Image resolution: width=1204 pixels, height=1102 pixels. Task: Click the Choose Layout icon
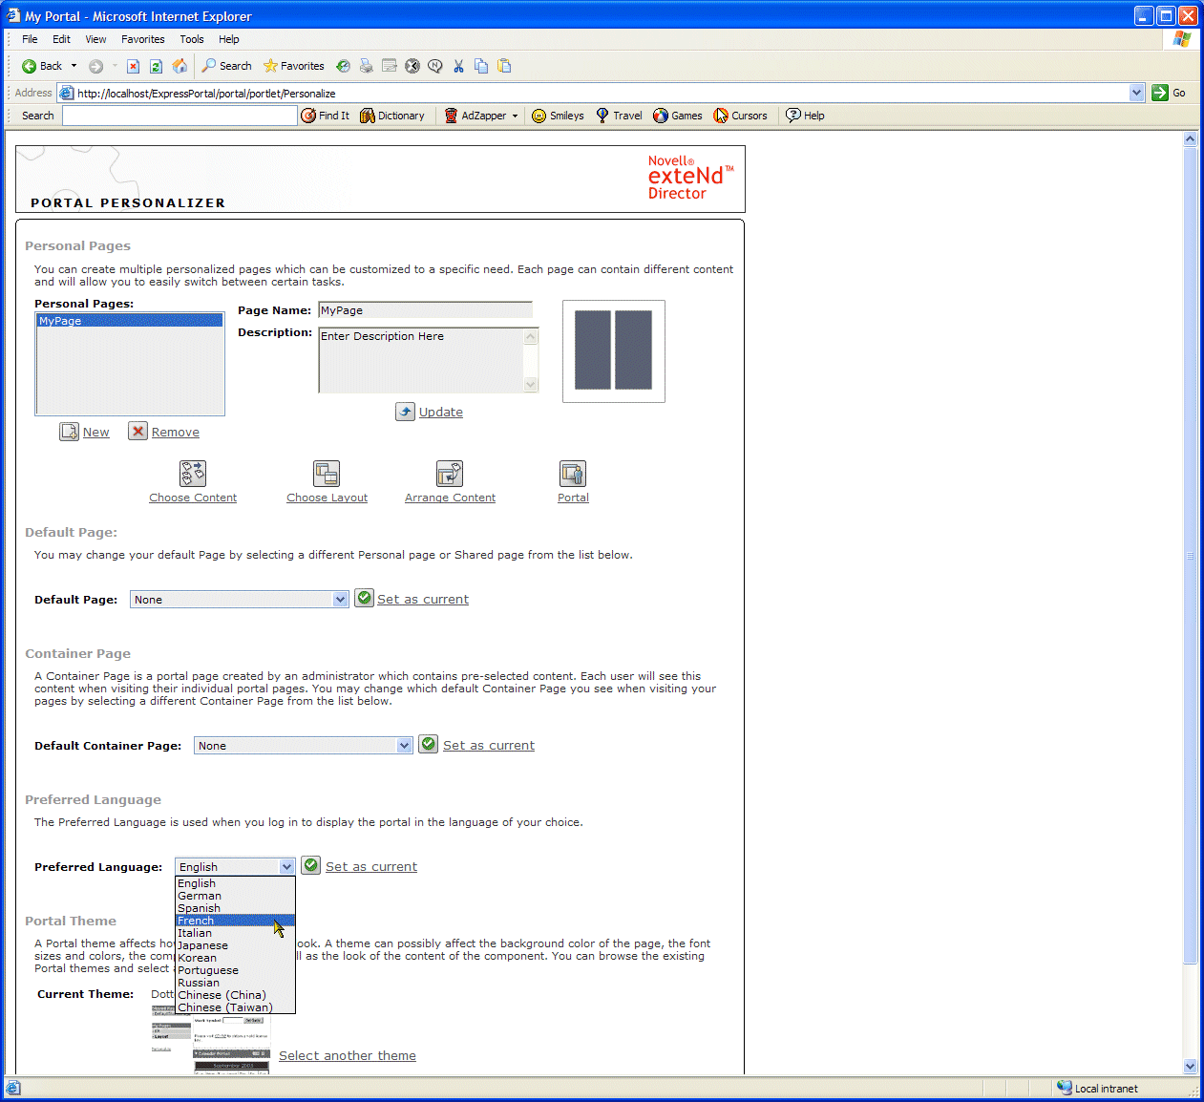coord(327,474)
